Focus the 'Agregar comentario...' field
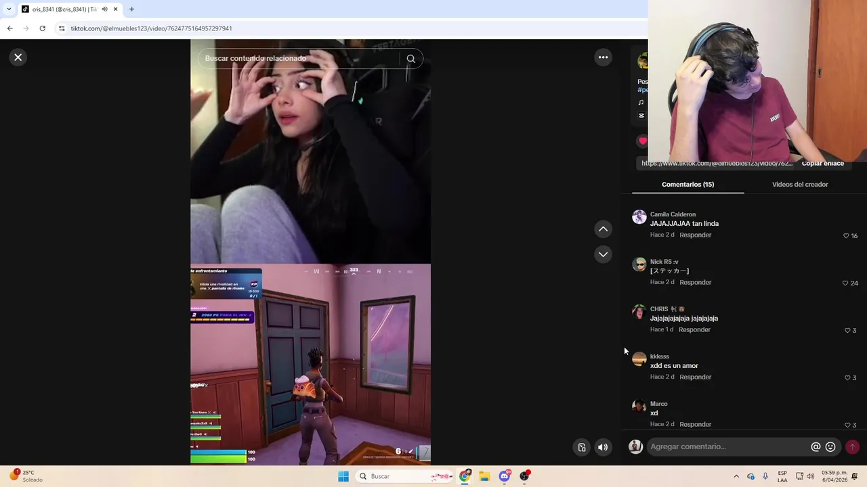This screenshot has width=867, height=487. [728, 446]
